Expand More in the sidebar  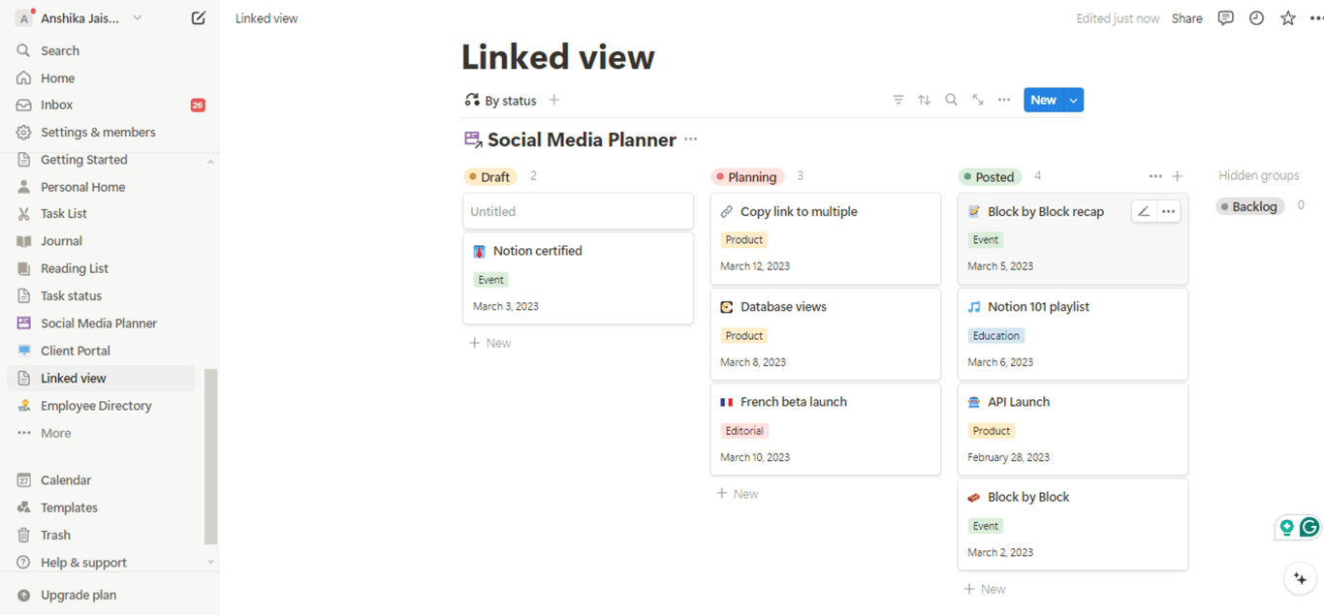pos(55,433)
